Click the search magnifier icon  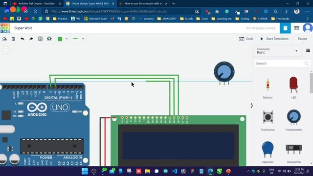307,64
